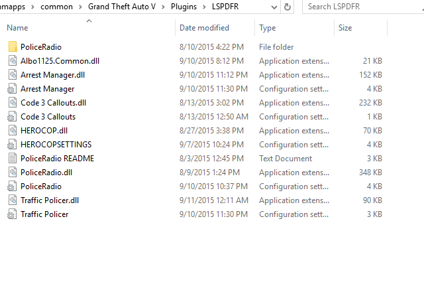Click date 9/11/2015 12:11 AM
The height and width of the screenshot is (298, 424).
tap(214, 200)
